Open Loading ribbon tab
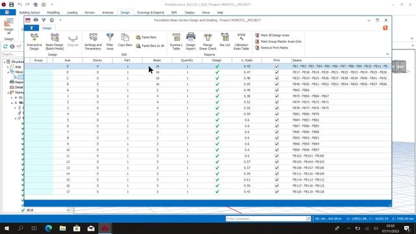Image resolution: width=416 pixels, height=234 pixels. (x=72, y=12)
